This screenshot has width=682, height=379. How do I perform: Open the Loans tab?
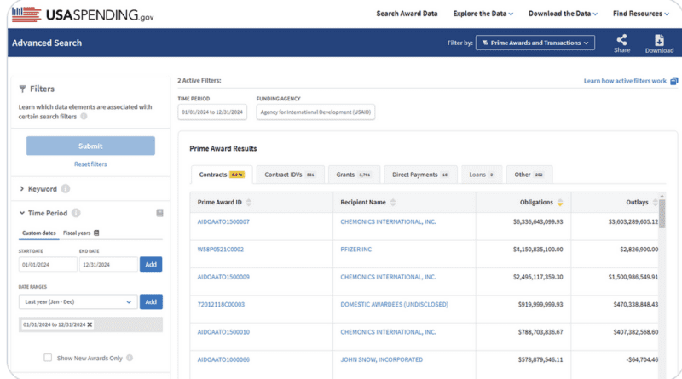482,175
